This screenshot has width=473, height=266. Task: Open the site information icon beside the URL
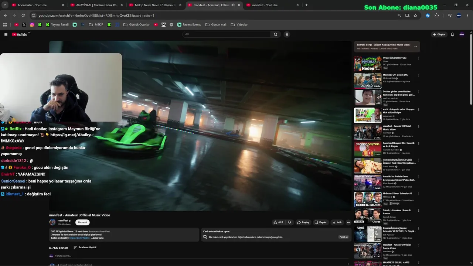pyautogui.click(x=34, y=16)
